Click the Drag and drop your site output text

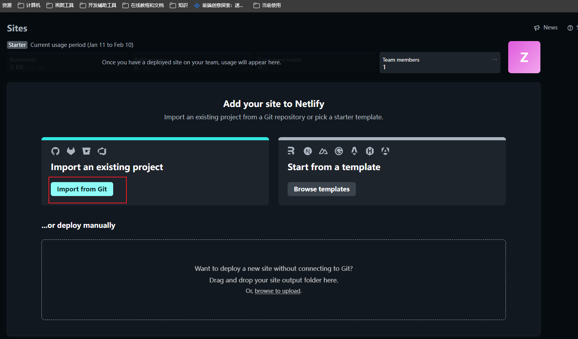pyautogui.click(x=274, y=280)
